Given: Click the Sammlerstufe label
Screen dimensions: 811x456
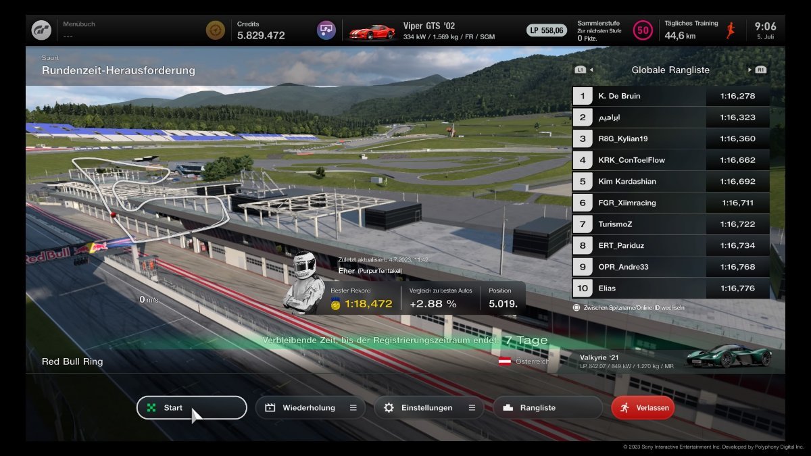Looking at the screenshot, I should pos(599,23).
